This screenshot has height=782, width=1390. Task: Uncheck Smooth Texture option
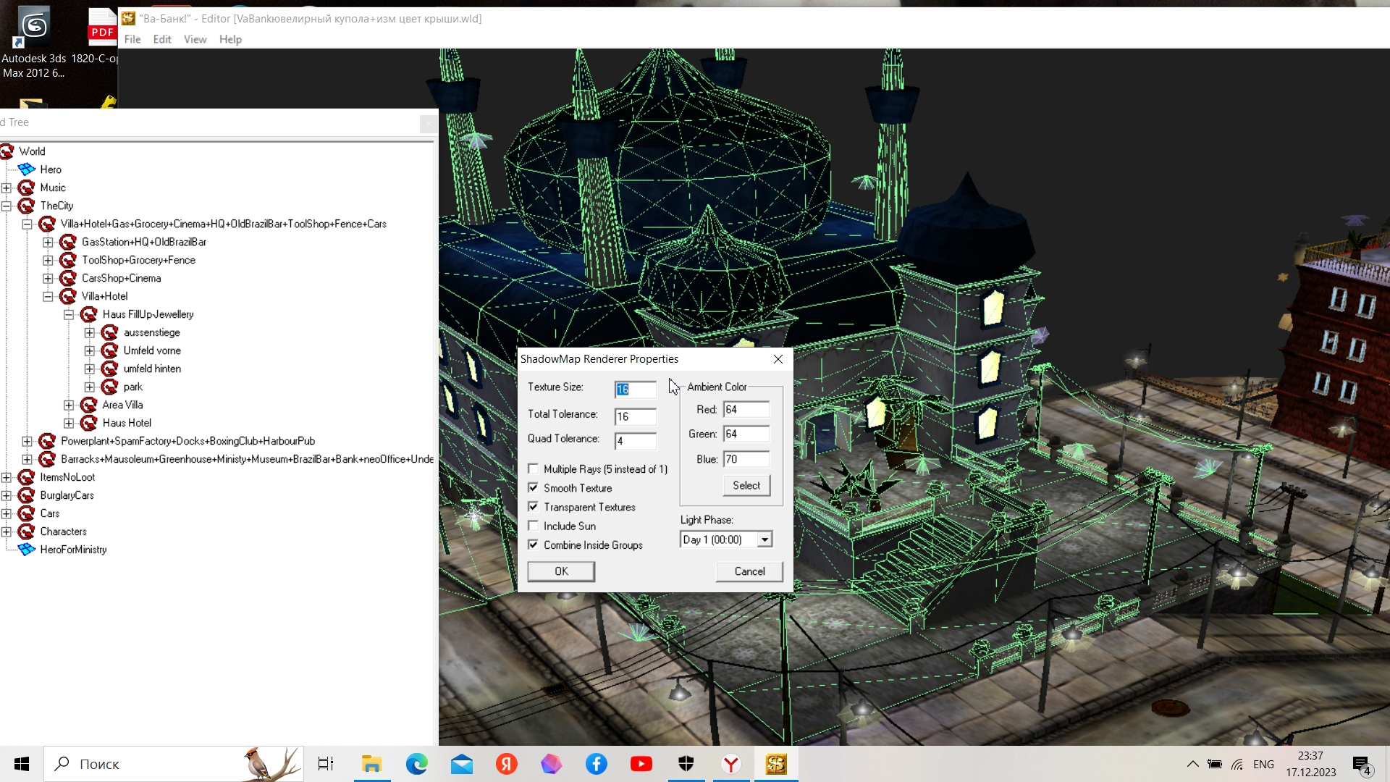(x=534, y=488)
